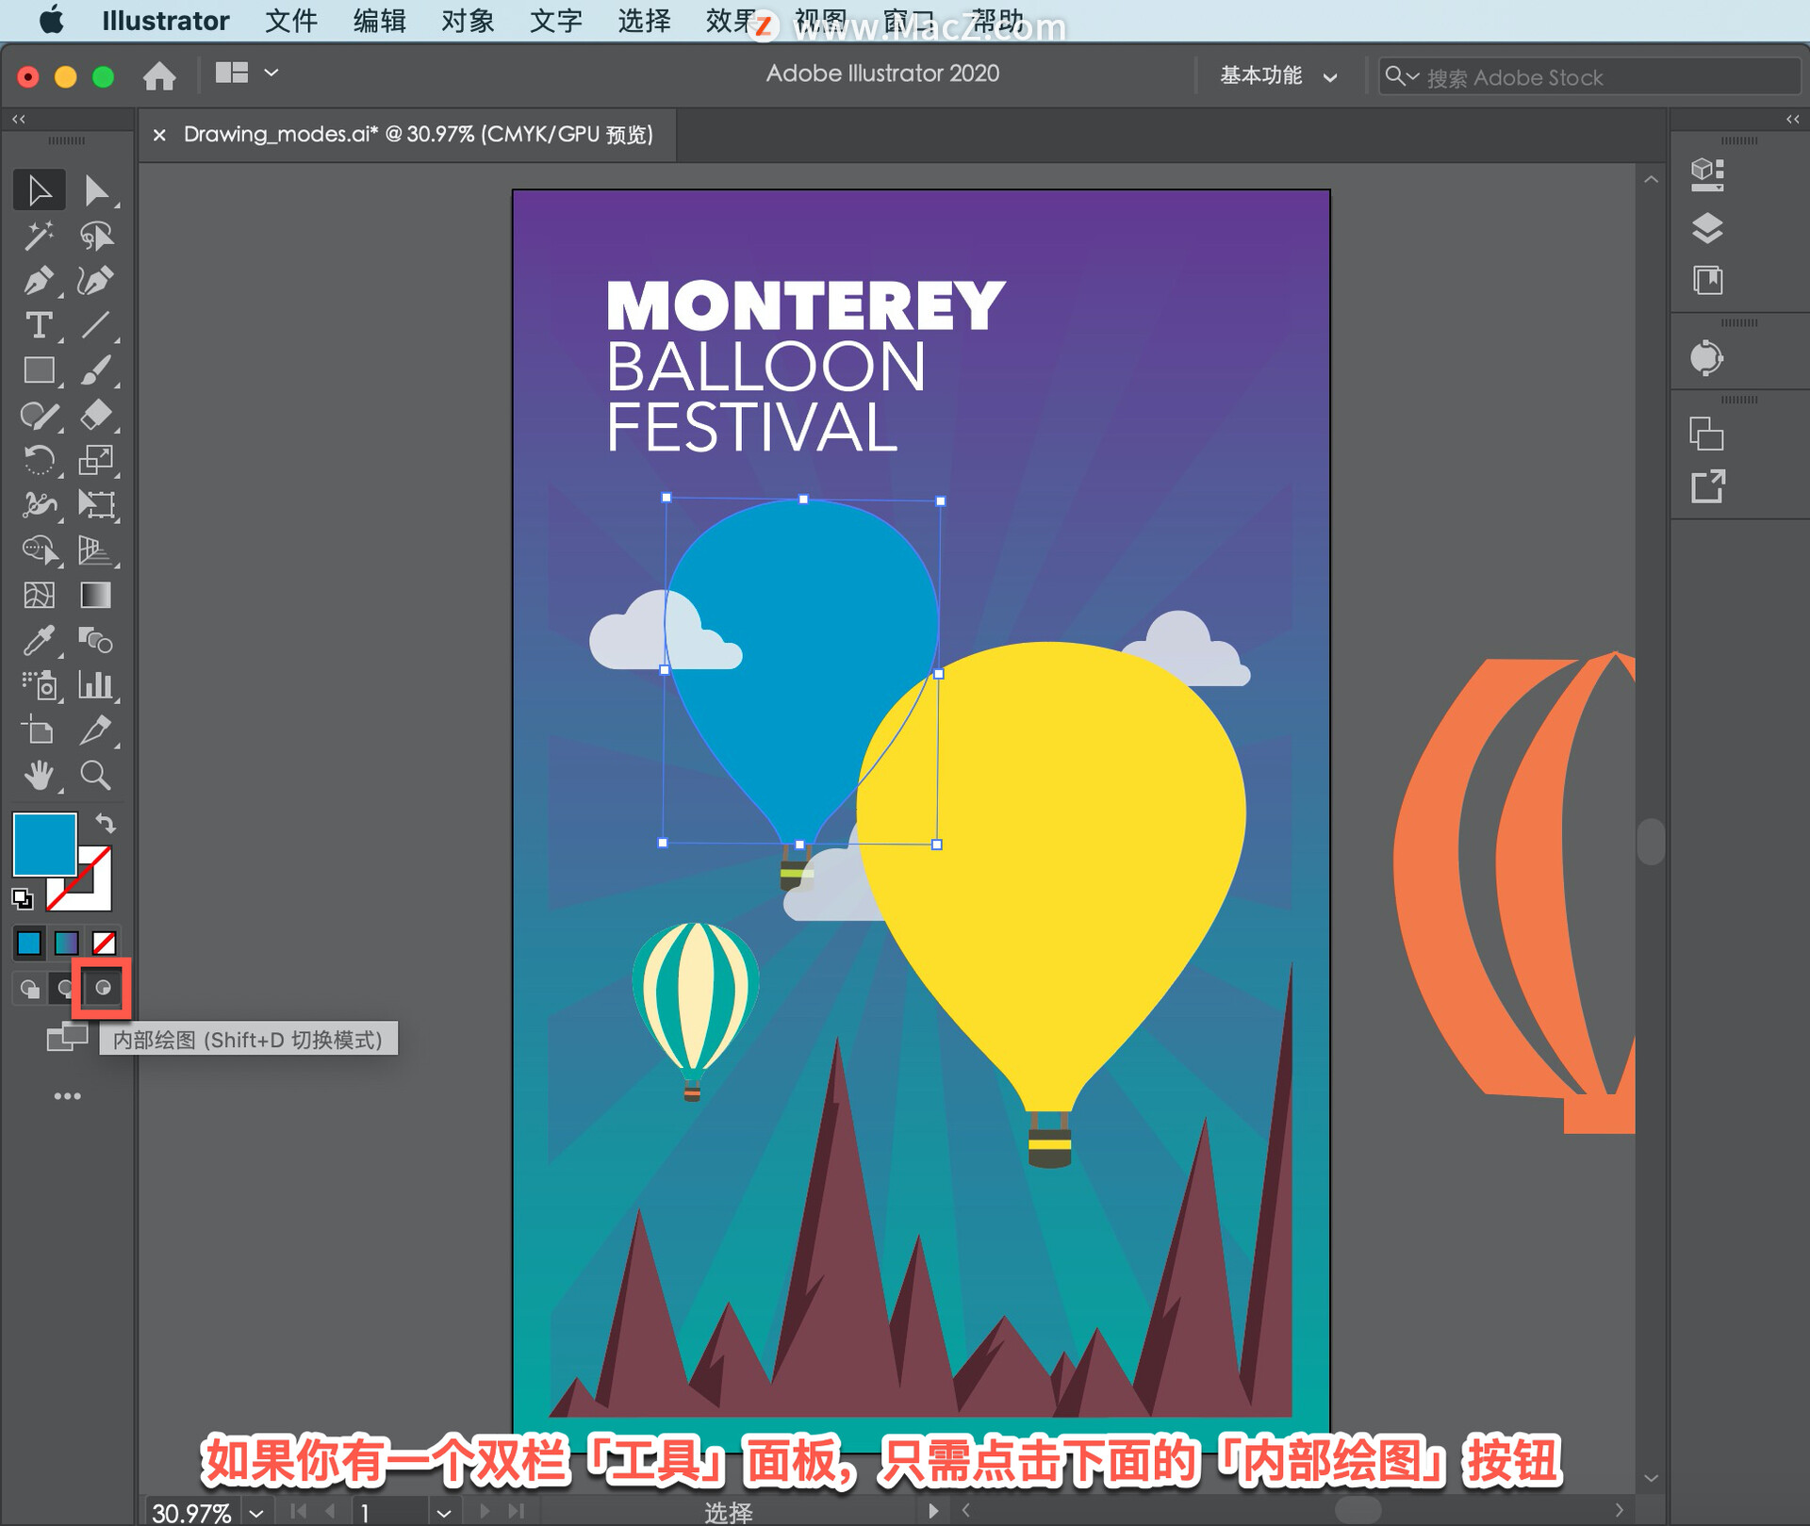Pick the Magic Wand tool
The width and height of the screenshot is (1810, 1526).
38,236
